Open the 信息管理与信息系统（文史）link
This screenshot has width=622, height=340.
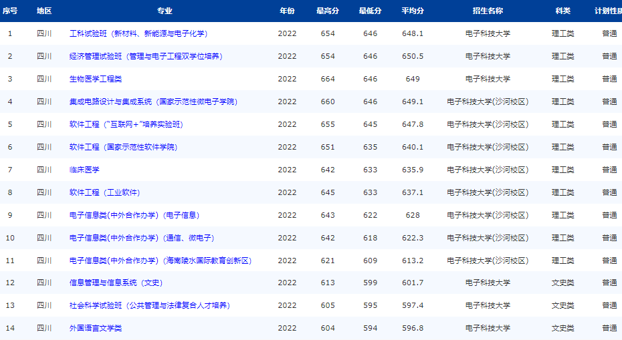[x=116, y=283]
